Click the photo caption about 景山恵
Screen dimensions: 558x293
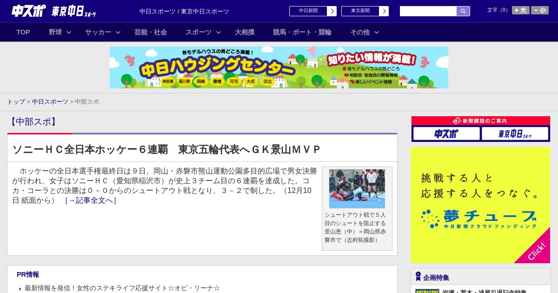(355, 227)
